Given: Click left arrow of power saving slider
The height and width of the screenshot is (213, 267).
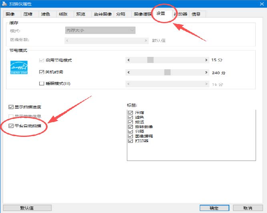Looking at the screenshot, I should click(x=129, y=60).
